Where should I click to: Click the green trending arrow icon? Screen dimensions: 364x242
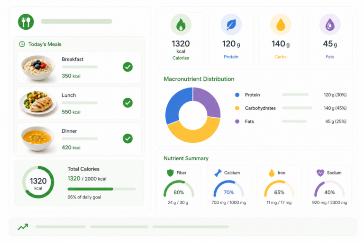click(x=23, y=227)
